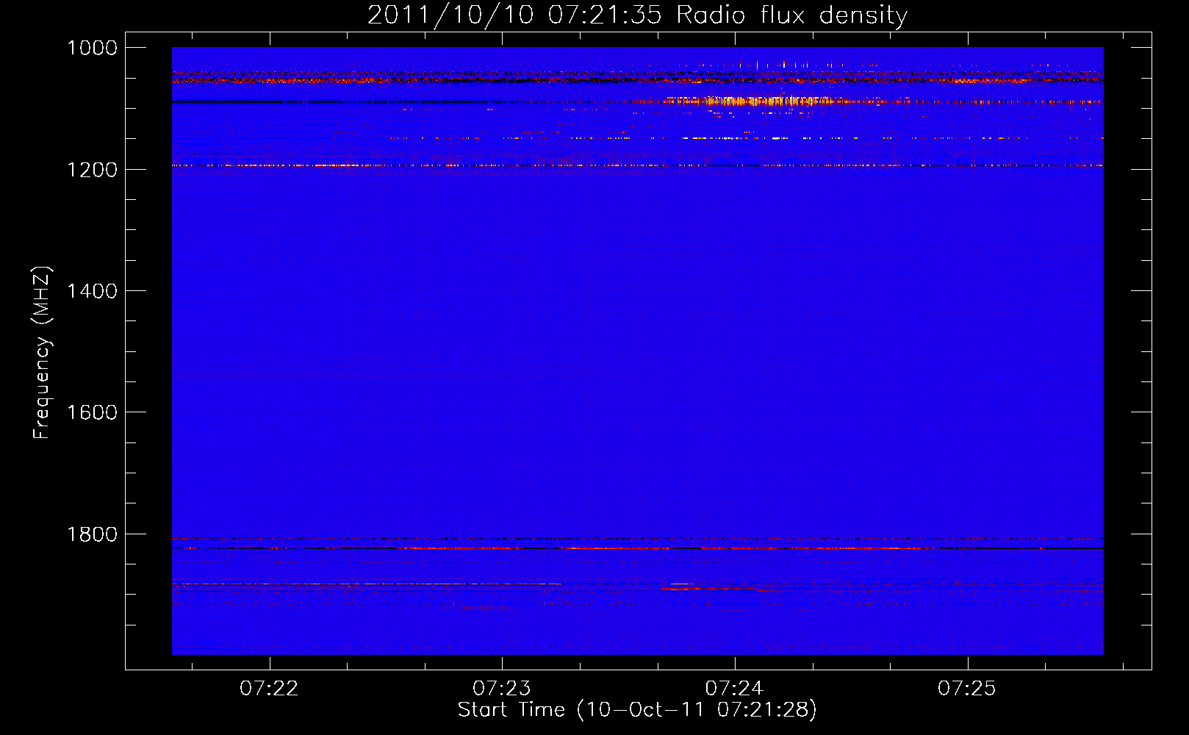Select the 1800 frequency tick label
The image size is (1189, 735).
pyautogui.click(x=92, y=534)
